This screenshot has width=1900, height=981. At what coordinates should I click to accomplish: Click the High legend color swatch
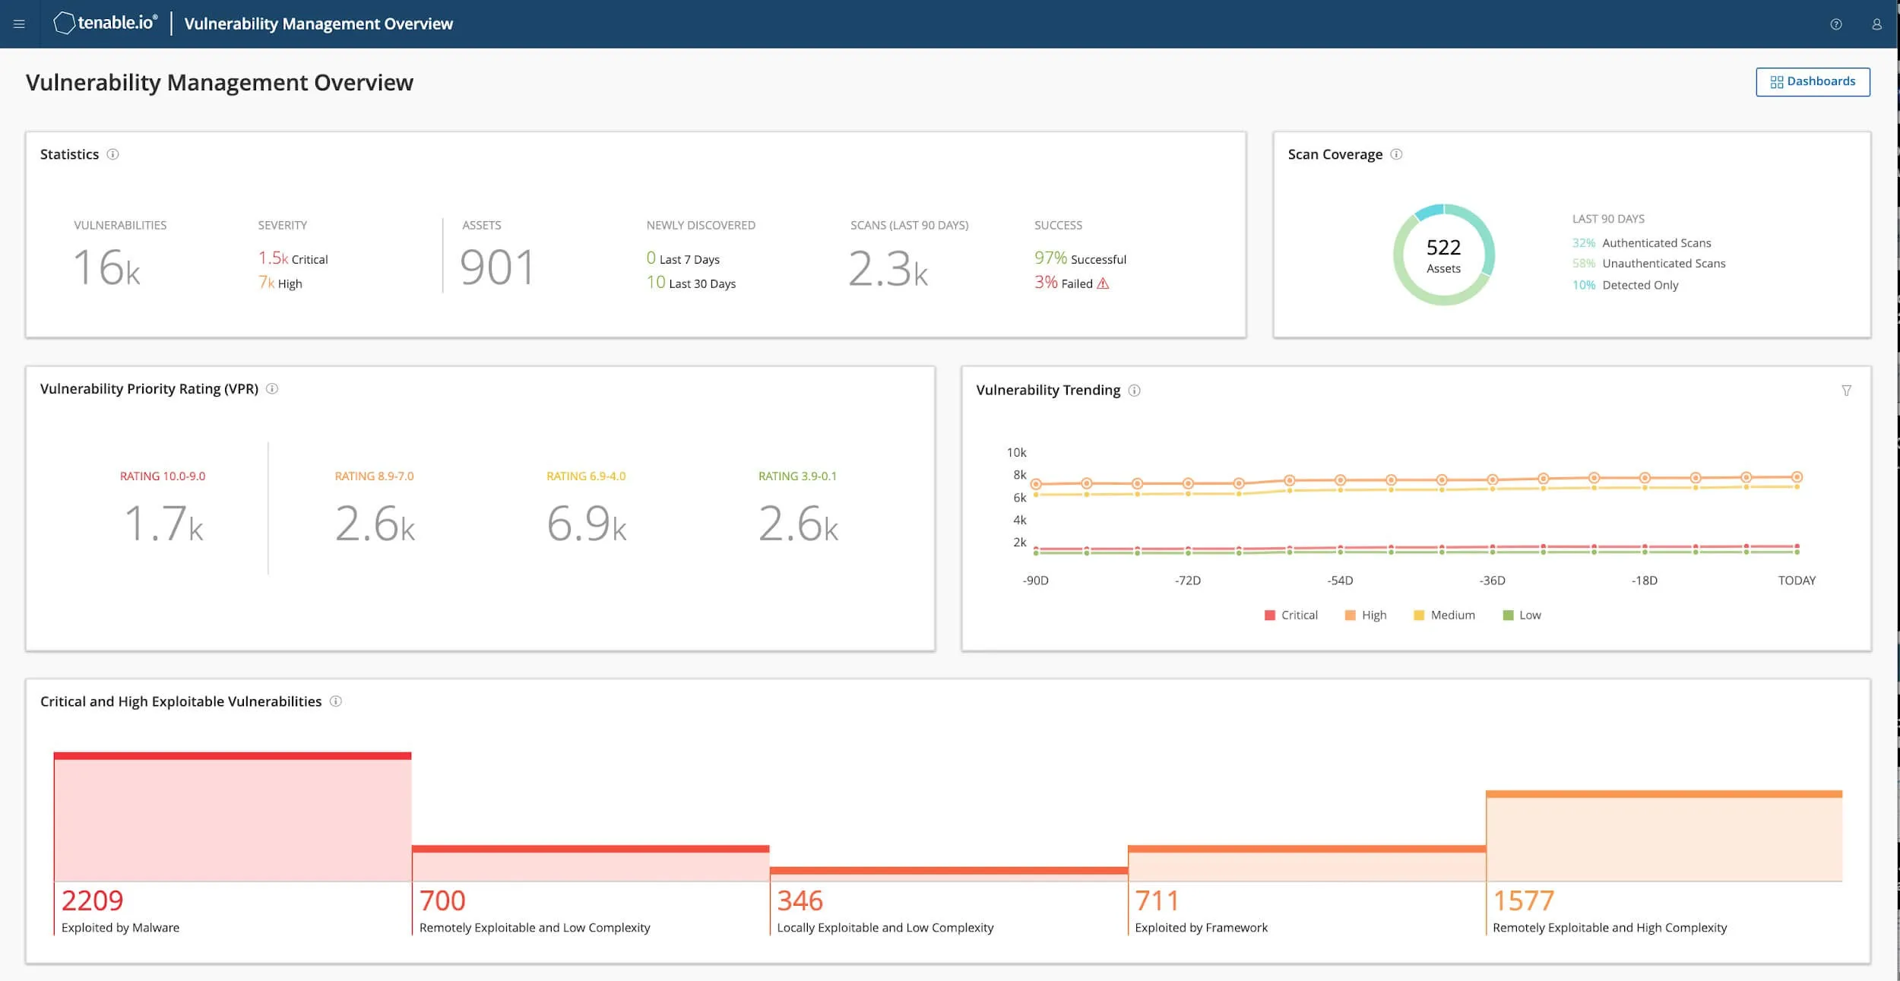pos(1348,615)
